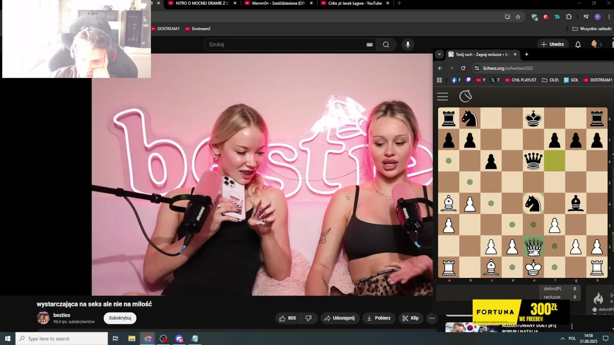Viewport: 614px width, 345px height.
Task: Click the Fortuna 300 zł banner
Action: pyautogui.click(x=521, y=312)
